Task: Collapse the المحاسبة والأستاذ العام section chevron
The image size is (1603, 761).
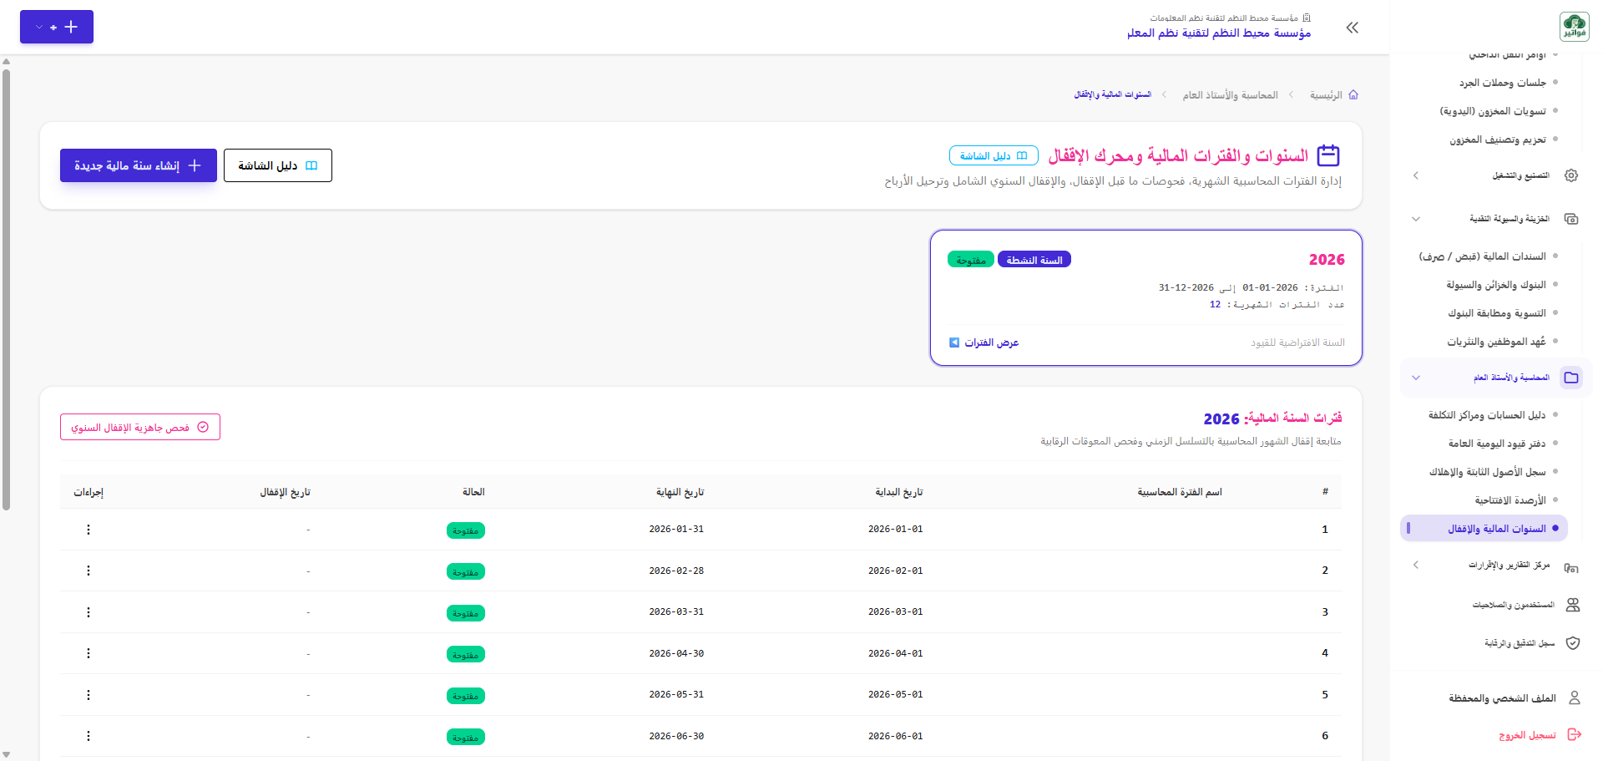Action: (x=1416, y=378)
